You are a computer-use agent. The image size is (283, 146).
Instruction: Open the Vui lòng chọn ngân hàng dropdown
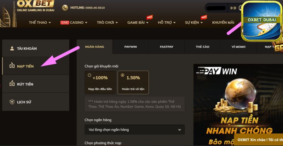pos(135,129)
